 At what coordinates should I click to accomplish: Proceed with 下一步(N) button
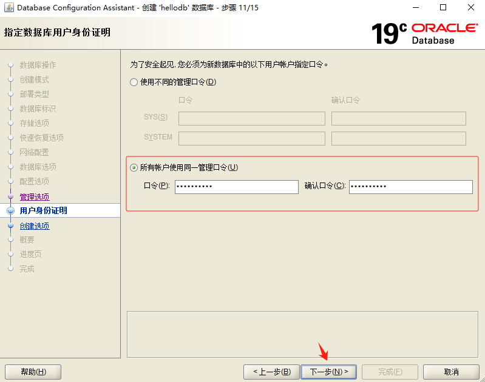coord(329,372)
